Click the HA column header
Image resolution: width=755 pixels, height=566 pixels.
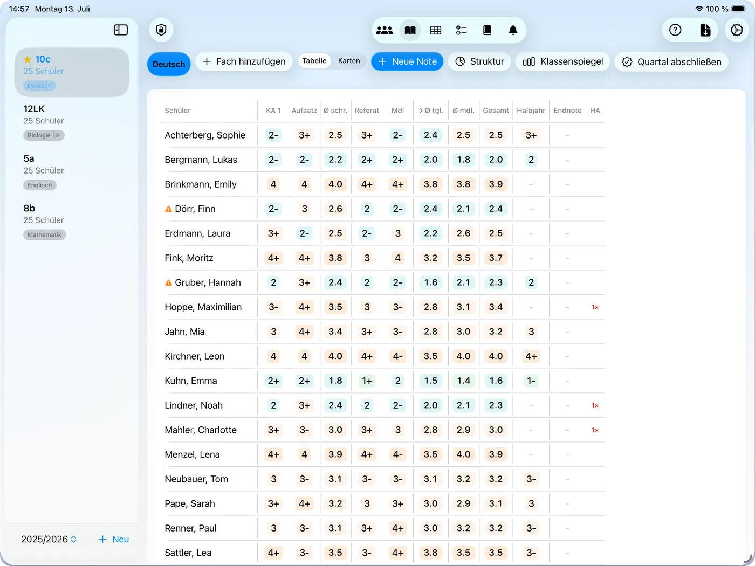point(595,111)
